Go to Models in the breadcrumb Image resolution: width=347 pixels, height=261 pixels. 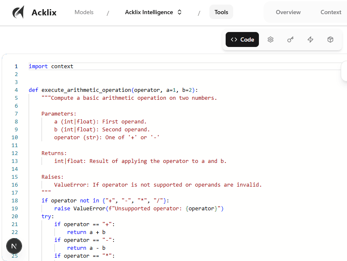84,12
